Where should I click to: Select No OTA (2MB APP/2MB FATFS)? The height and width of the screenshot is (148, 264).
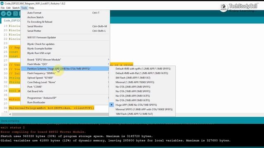coord(142,96)
